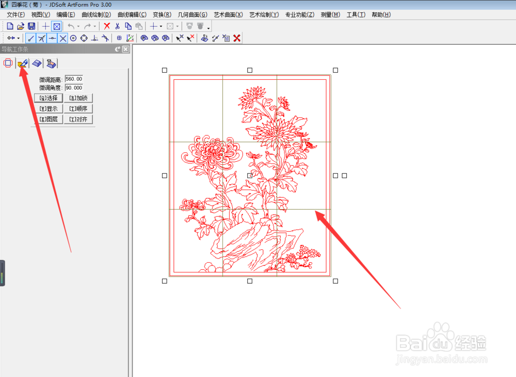
Task: Click the third blue 3D-solid icon
Action: point(166,38)
